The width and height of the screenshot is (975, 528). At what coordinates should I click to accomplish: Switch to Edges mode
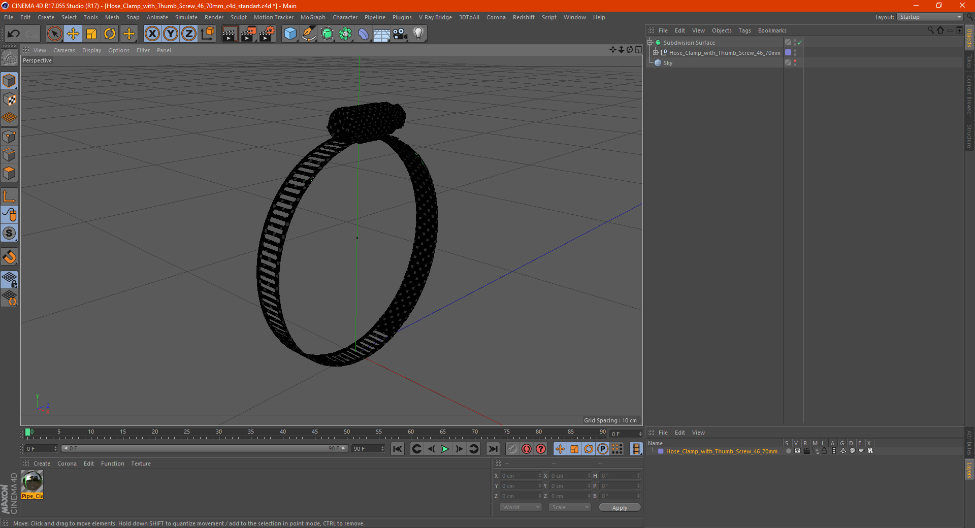[x=9, y=155]
